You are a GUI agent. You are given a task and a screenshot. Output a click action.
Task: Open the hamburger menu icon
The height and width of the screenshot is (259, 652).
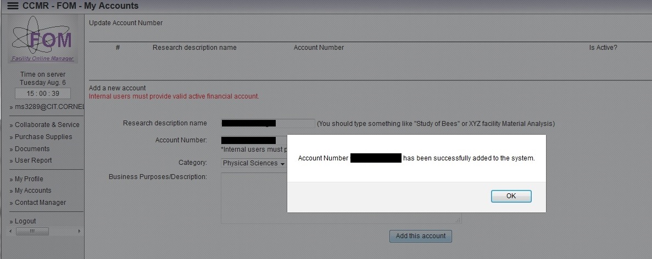[x=13, y=6]
